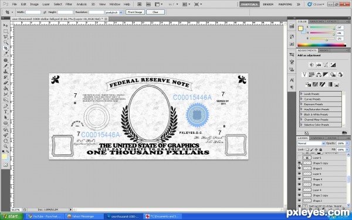This screenshot has width=352, height=220.
Task: Click the foreground color swatch in Color panel
Action: tap(300, 29)
